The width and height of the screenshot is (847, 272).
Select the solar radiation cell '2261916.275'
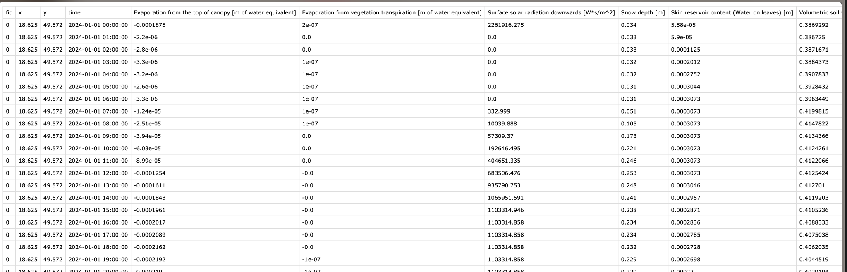505,25
